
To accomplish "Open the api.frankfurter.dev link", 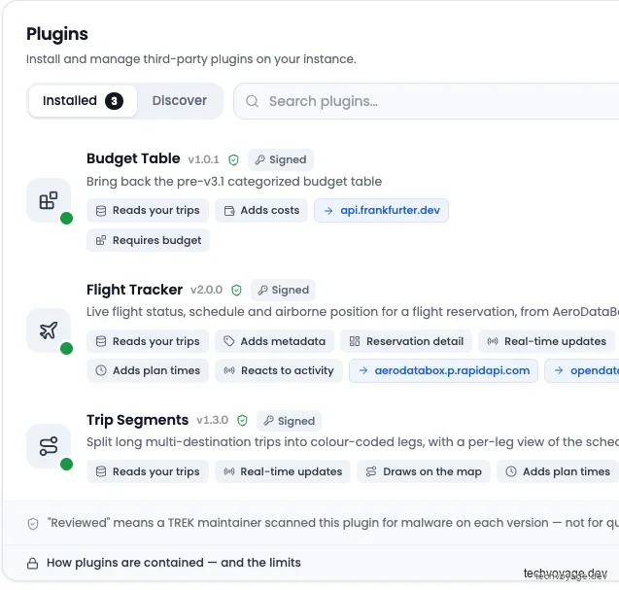I will click(x=381, y=210).
